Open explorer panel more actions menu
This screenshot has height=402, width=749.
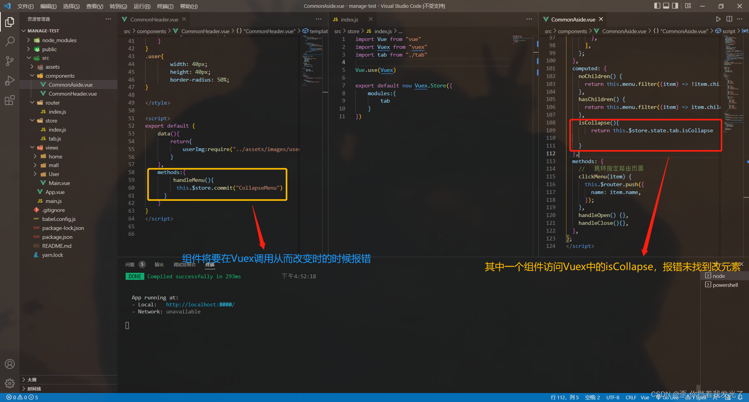pyautogui.click(x=108, y=19)
